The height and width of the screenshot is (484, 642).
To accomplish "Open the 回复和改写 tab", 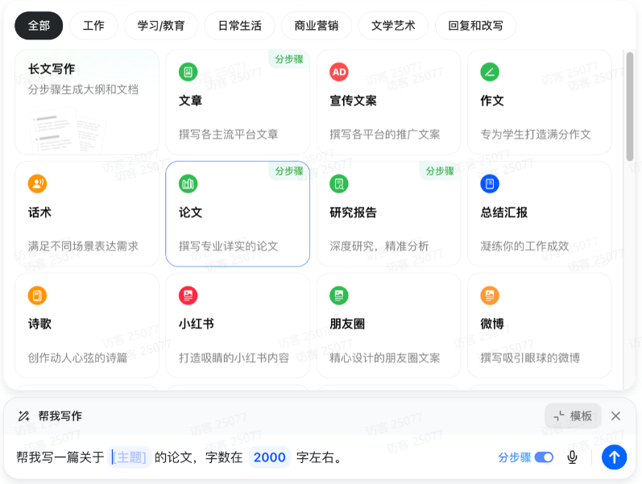I will (x=475, y=26).
